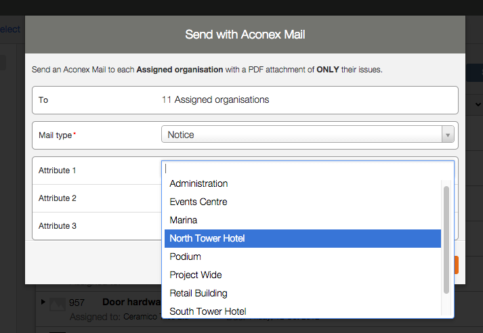Choose Events Centre option
The image size is (483, 333).
click(303, 202)
